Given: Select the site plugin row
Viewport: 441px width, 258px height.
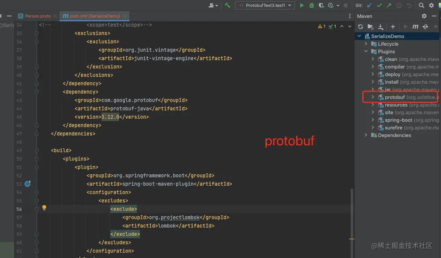Looking at the screenshot, I should (x=398, y=113).
